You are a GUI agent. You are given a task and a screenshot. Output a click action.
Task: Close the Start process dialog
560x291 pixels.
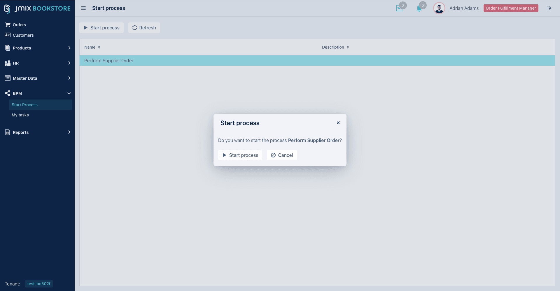[338, 123]
